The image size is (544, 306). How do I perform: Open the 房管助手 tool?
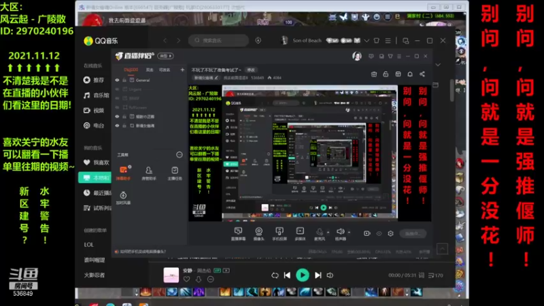coord(149,173)
